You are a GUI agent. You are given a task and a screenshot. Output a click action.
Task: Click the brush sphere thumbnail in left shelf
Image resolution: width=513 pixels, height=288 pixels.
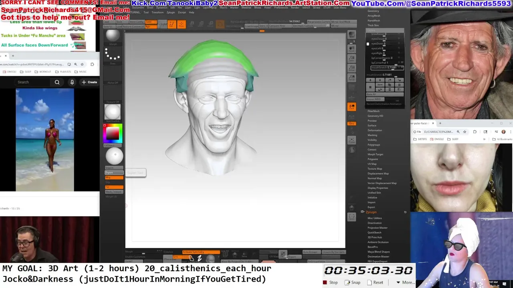click(x=113, y=37)
